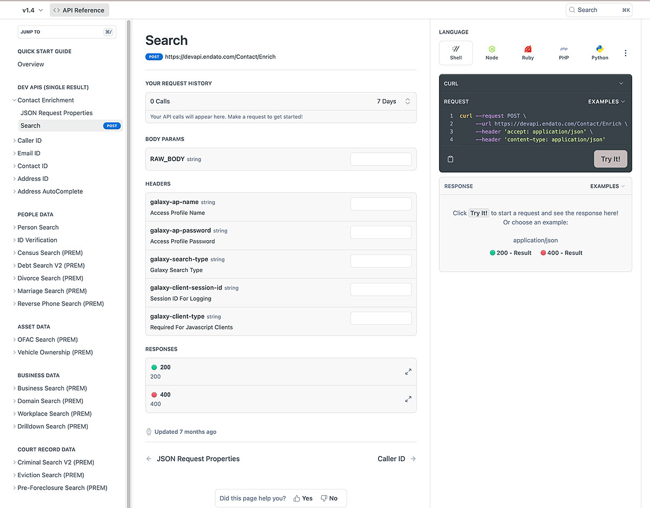Click the RAW_BODY input field
Image resolution: width=650 pixels, height=508 pixels.
(381, 159)
